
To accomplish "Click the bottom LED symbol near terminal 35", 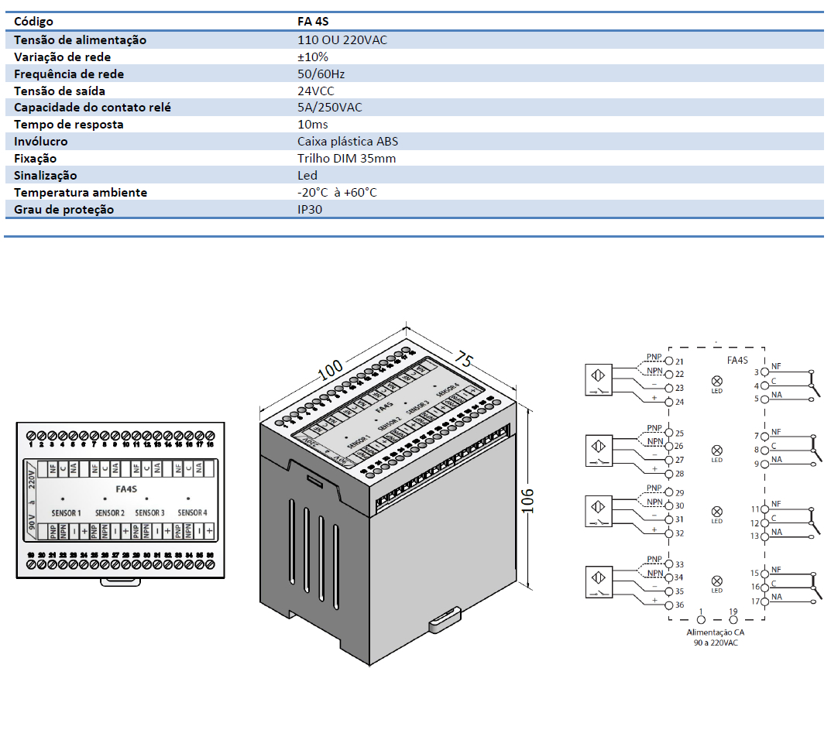I will [x=716, y=581].
